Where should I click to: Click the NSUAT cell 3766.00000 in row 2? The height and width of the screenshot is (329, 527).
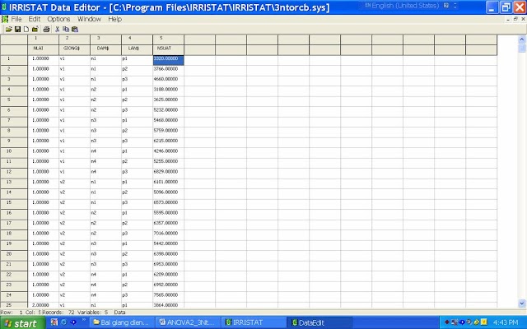168,71
